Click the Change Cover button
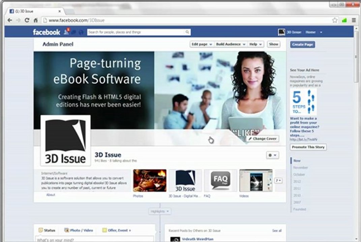The width and height of the screenshot is (361, 242). [263, 139]
